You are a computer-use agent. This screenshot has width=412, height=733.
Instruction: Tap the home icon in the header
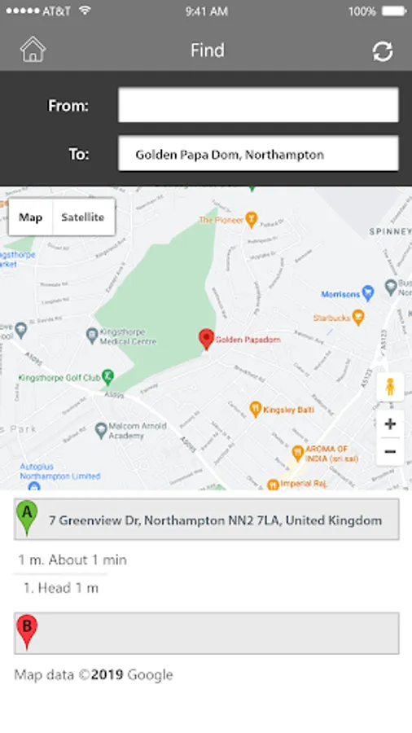click(x=33, y=50)
